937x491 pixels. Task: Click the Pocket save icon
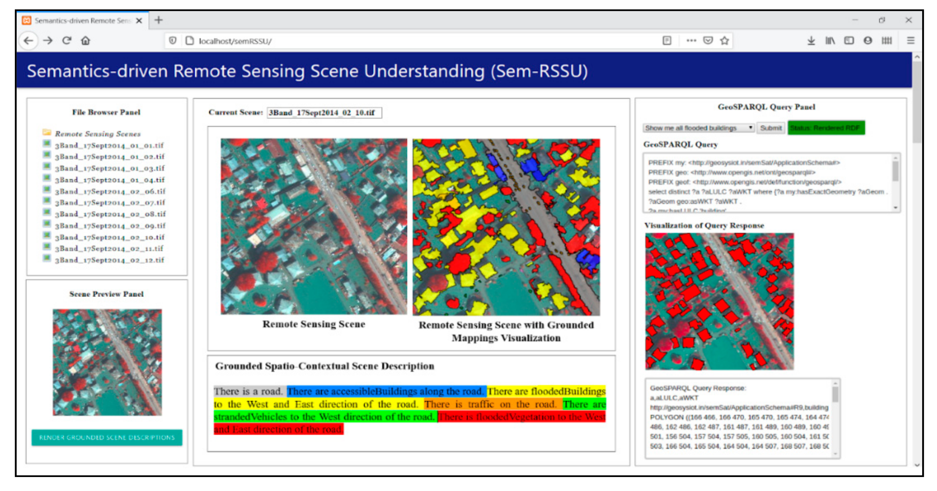[708, 40]
